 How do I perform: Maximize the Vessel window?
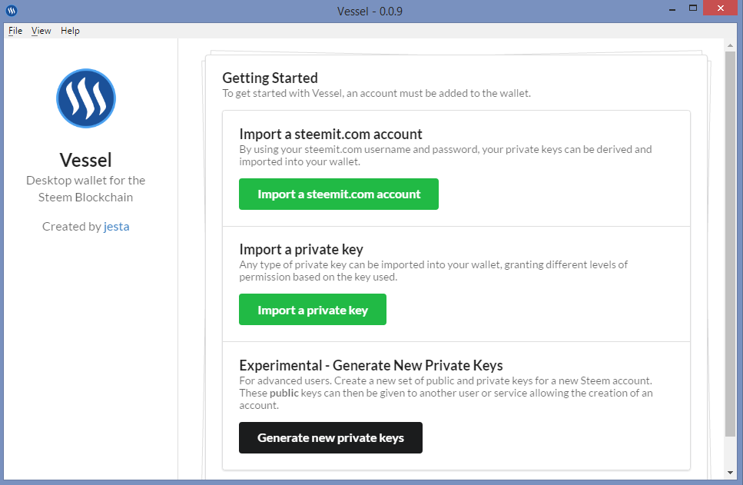pos(693,8)
